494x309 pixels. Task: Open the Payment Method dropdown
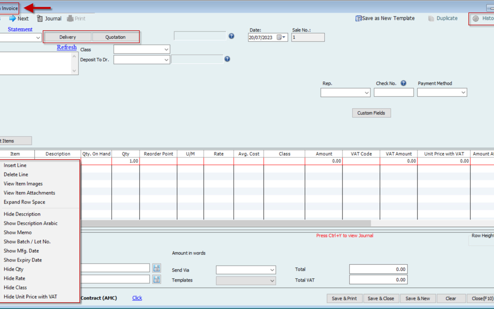pos(463,93)
